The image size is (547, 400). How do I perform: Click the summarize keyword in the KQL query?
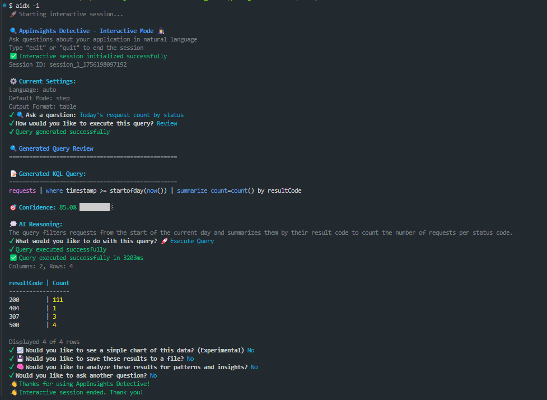pyautogui.click(x=192, y=190)
